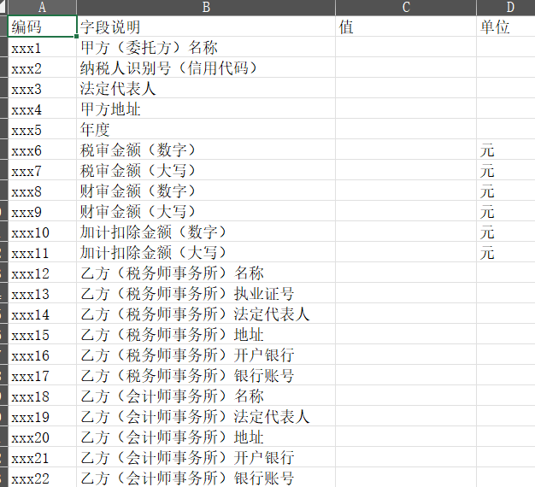Click the cell labeled 编码
Image resolution: width=535 pixels, height=487 pixels.
click(43, 26)
